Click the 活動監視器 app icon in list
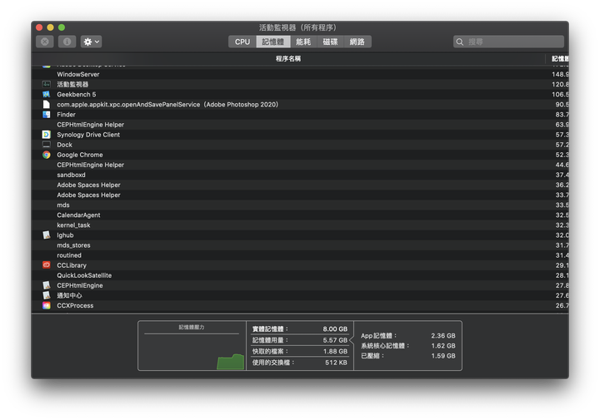The width and height of the screenshot is (600, 420). (47, 84)
